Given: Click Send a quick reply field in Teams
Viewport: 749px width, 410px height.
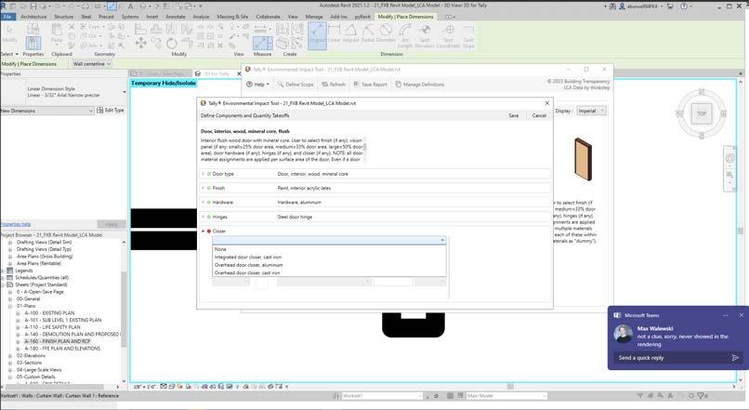Looking at the screenshot, I should (672, 357).
